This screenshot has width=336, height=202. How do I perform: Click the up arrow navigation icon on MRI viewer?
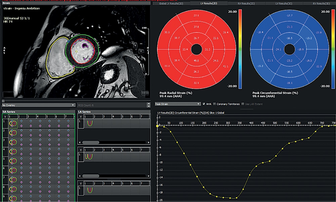135,45
